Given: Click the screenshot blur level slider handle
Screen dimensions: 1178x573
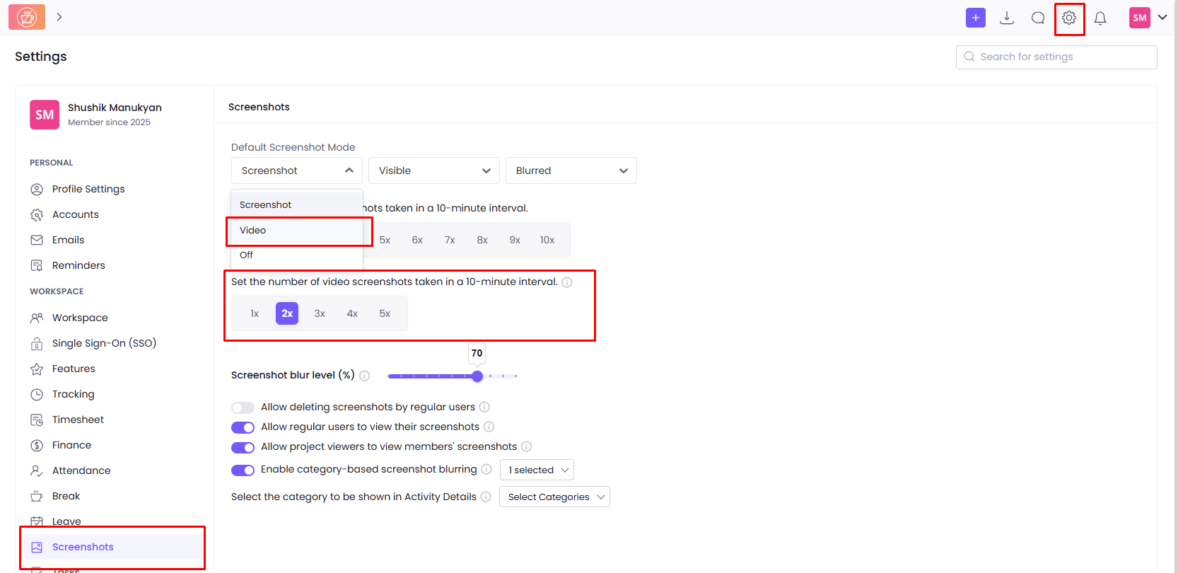Looking at the screenshot, I should [477, 376].
